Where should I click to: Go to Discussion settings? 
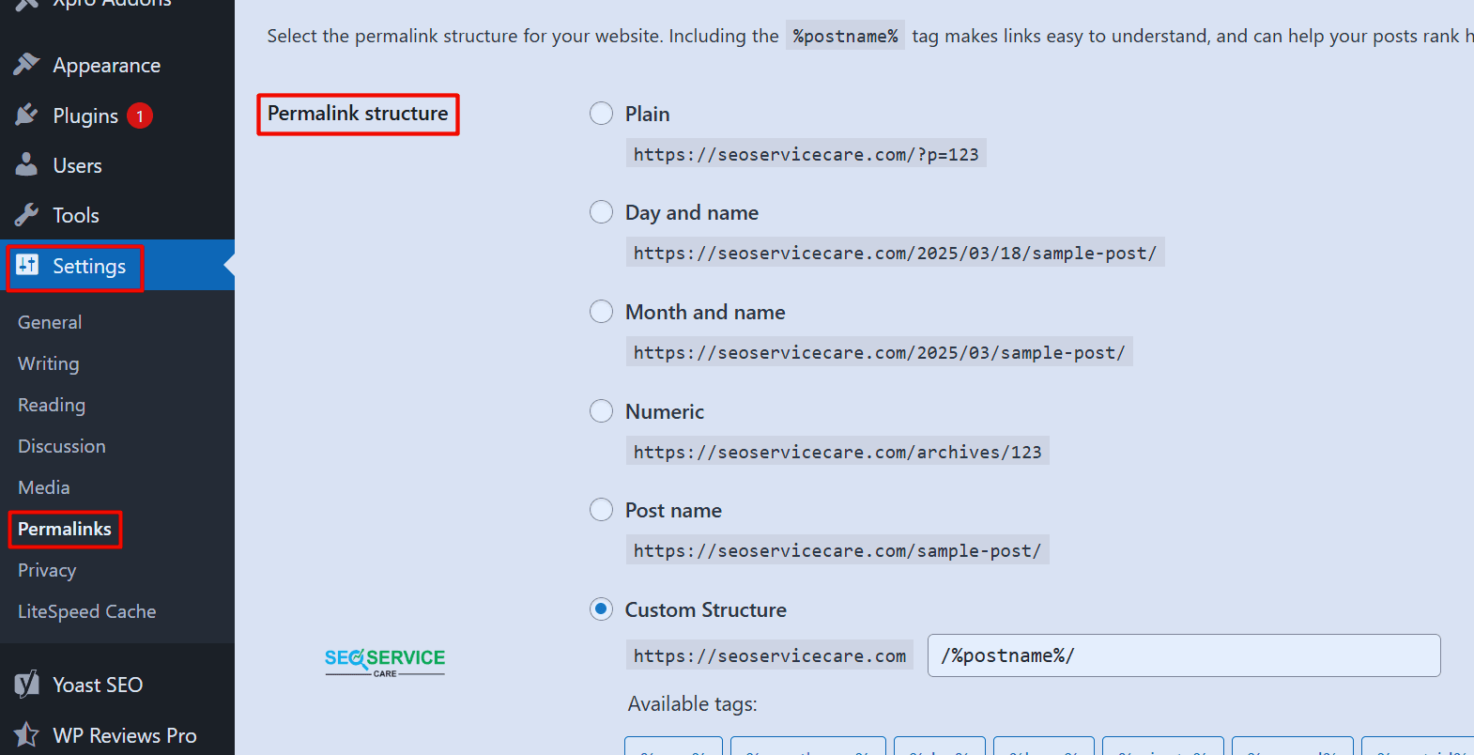point(62,446)
